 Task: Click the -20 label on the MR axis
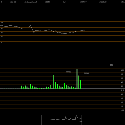pos(122,94)
